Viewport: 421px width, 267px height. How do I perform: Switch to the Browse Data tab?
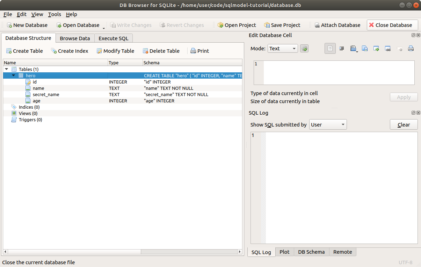tap(75, 38)
